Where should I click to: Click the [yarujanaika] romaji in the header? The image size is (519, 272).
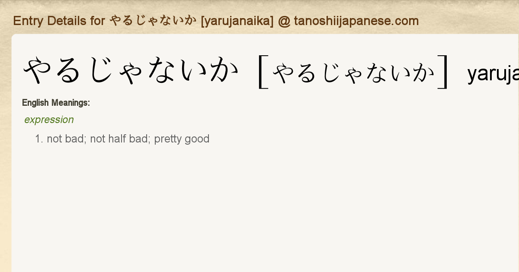(237, 21)
